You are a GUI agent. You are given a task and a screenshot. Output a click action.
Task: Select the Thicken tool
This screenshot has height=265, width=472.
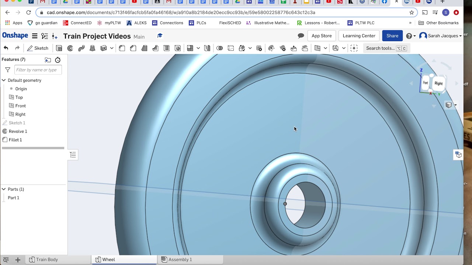pos(104,48)
